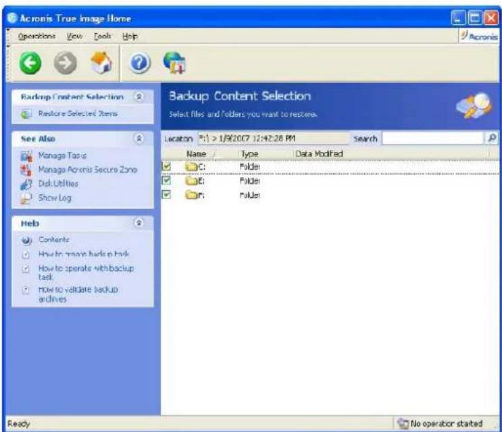
Task: Open Help with blue question mark icon
Action: click(140, 63)
